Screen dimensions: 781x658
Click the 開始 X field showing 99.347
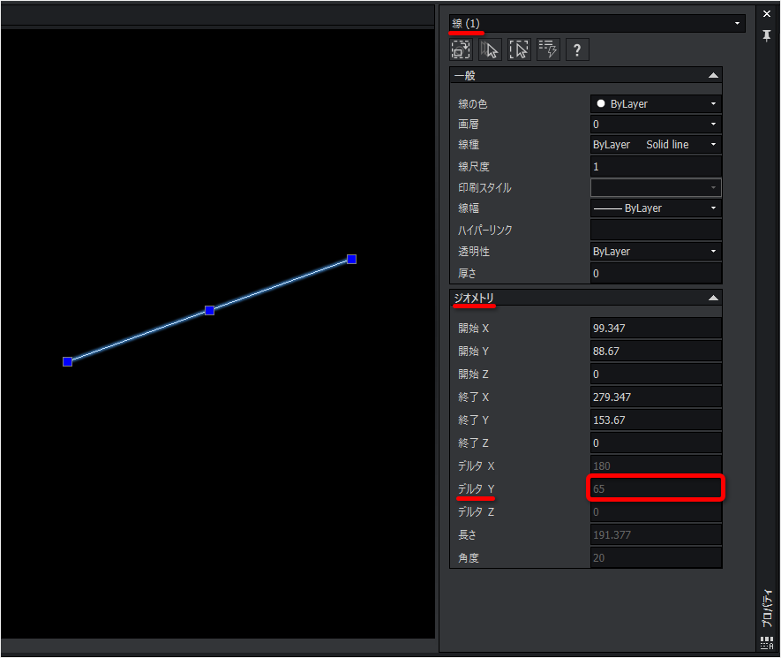(656, 328)
